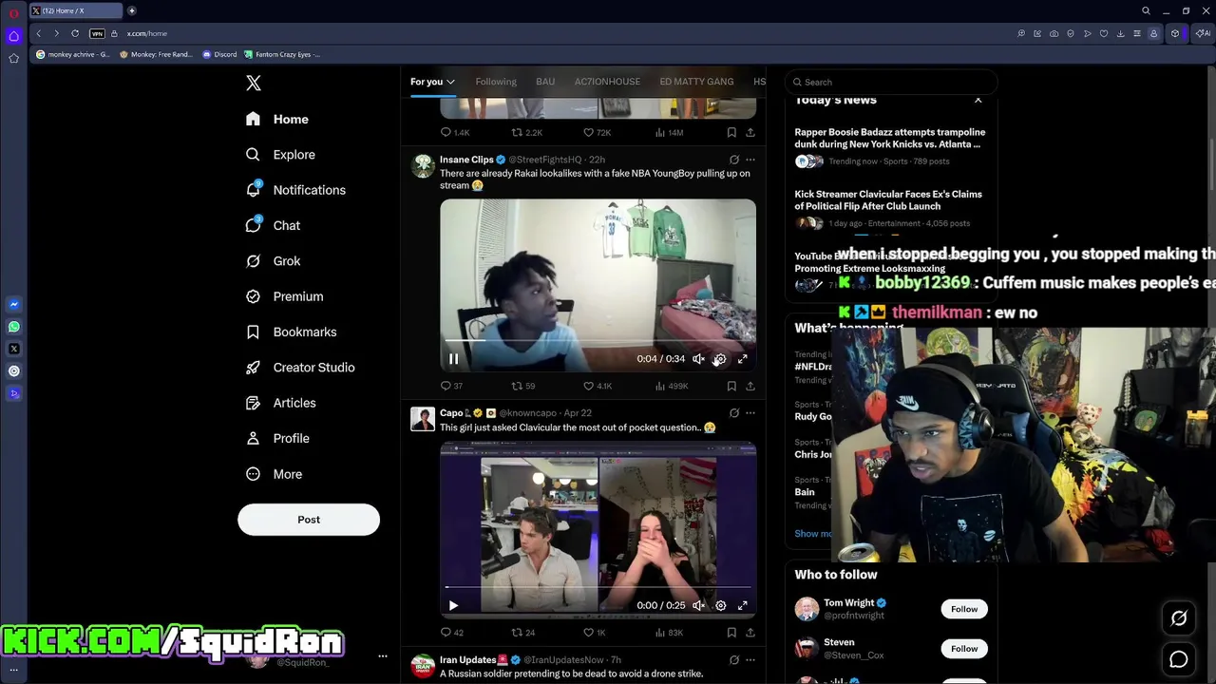View analytics of Insane Clips post
The height and width of the screenshot is (684, 1216).
click(x=672, y=386)
